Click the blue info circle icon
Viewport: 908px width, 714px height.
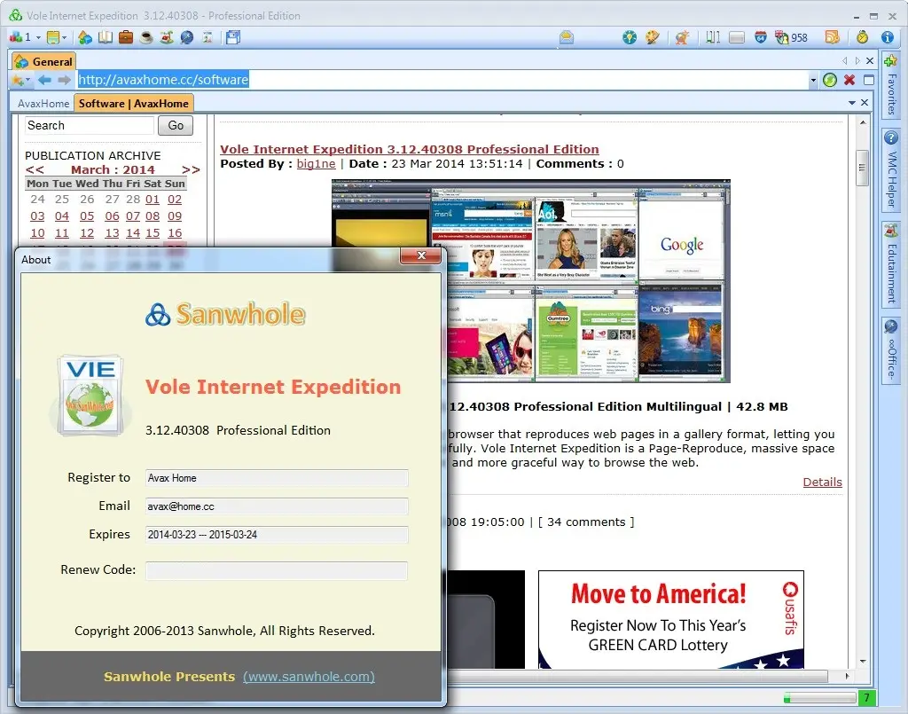tap(887, 37)
